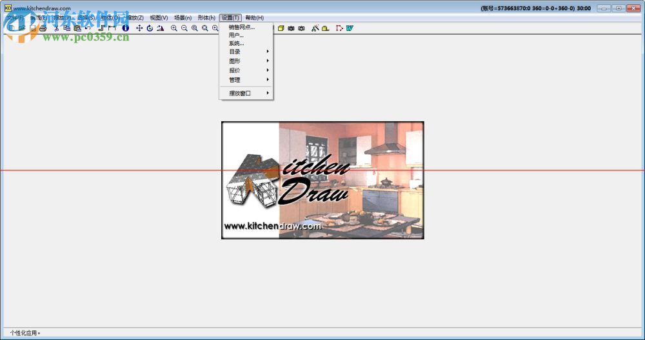Click the KD application icon in title bar
This screenshot has height=340, width=645.
8,8
